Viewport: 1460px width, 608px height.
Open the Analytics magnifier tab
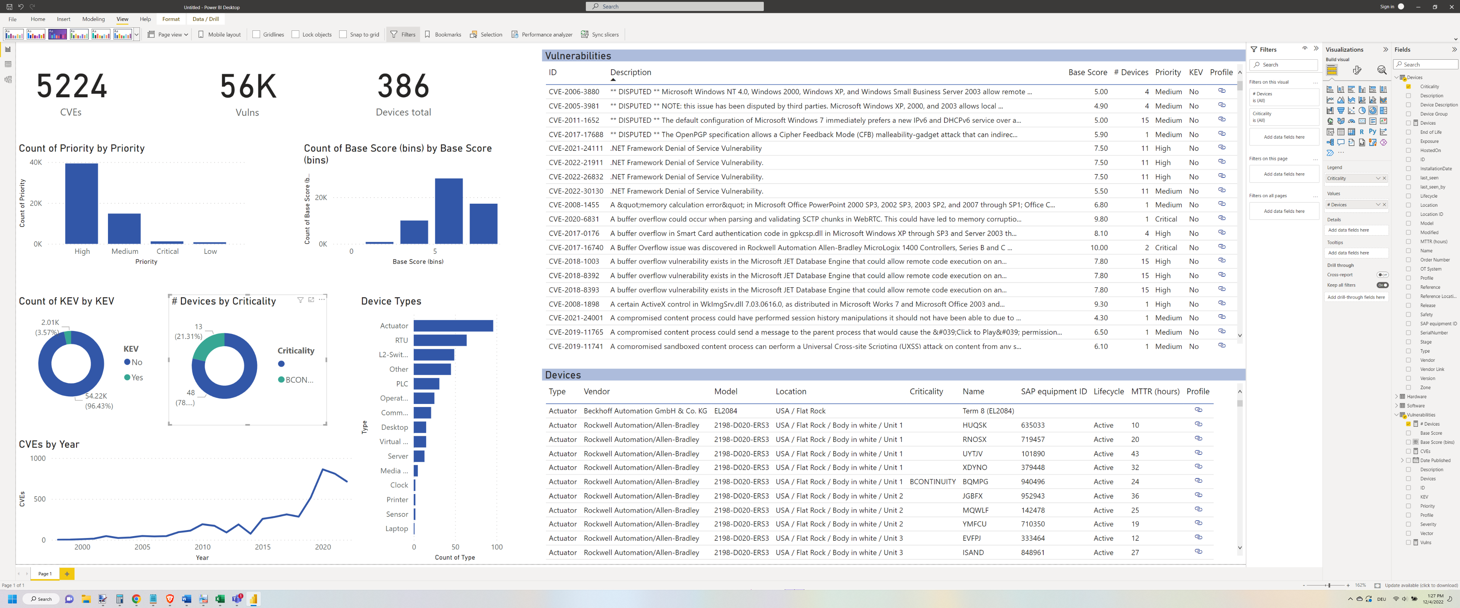tap(1382, 70)
